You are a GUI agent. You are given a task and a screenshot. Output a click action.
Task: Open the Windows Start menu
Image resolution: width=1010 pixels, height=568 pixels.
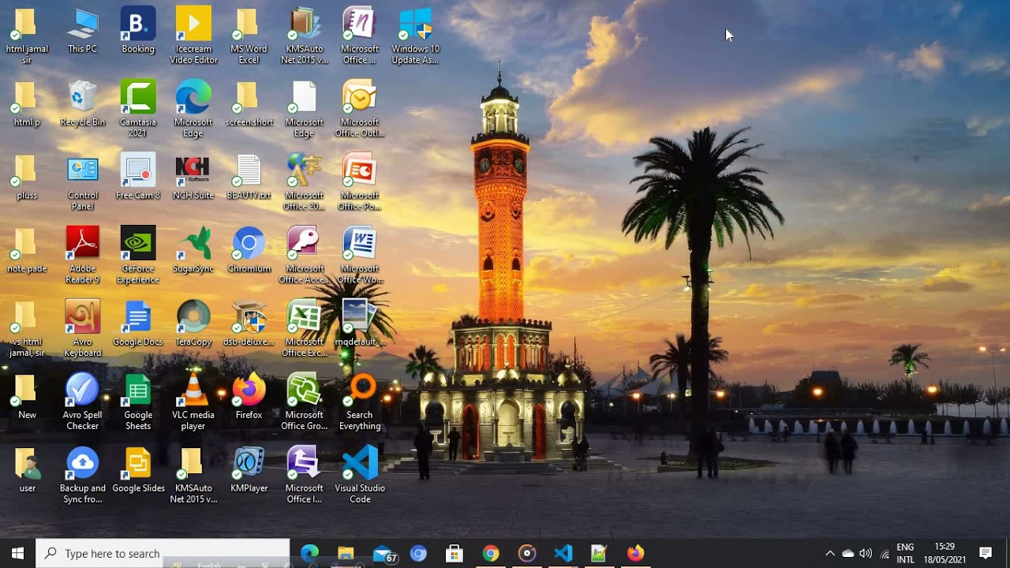click(x=17, y=553)
